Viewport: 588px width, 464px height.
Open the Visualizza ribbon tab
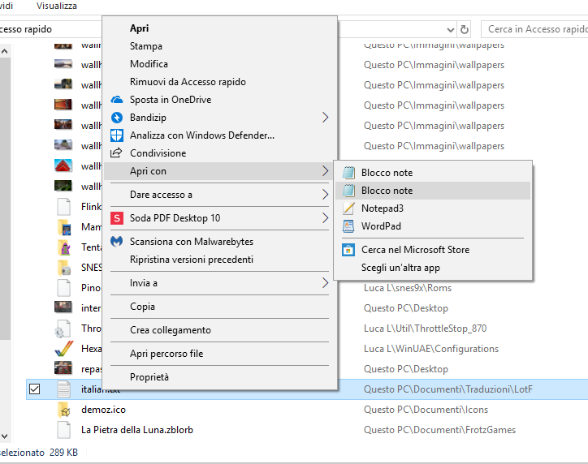click(x=57, y=6)
